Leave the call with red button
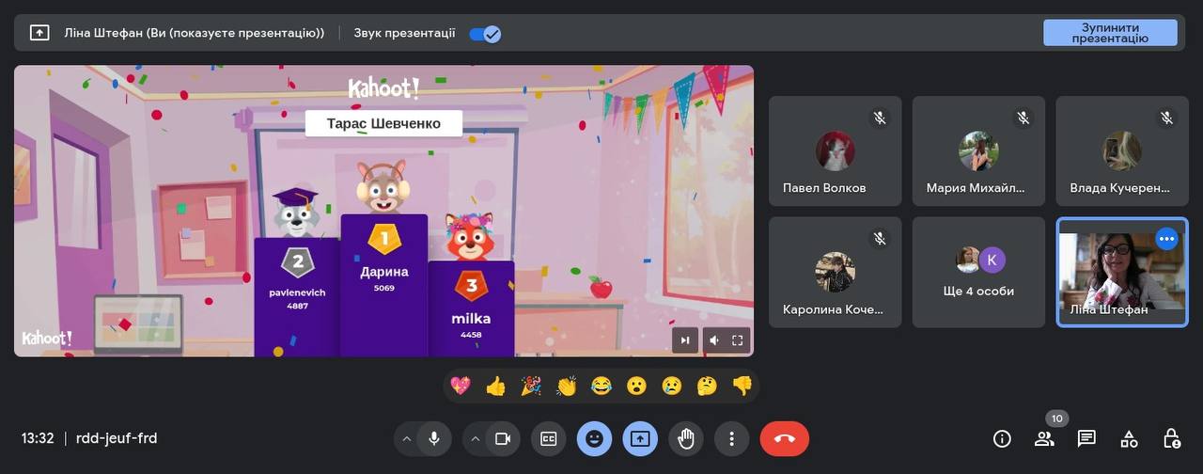Screen dimensions: 1203x474 coord(784,438)
